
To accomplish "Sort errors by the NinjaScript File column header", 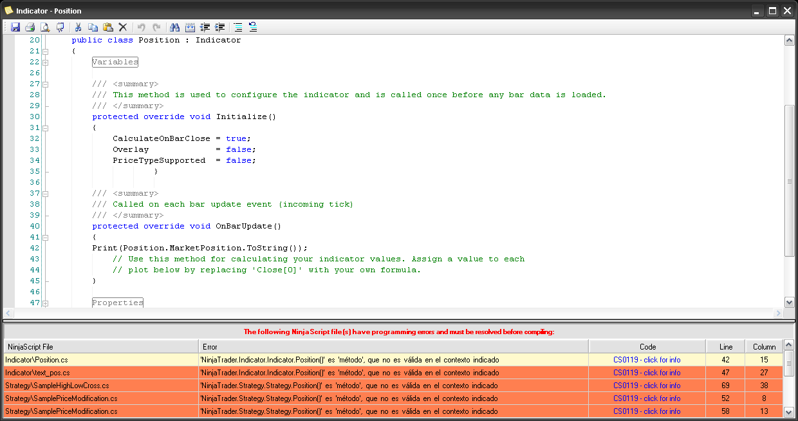I will point(101,346).
